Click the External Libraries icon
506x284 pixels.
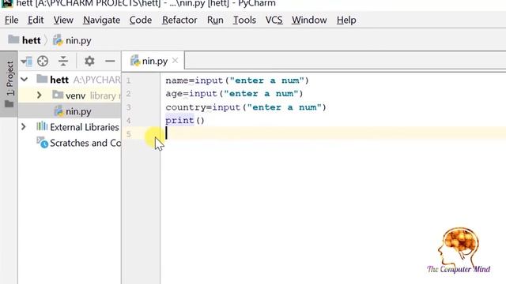tap(42, 126)
